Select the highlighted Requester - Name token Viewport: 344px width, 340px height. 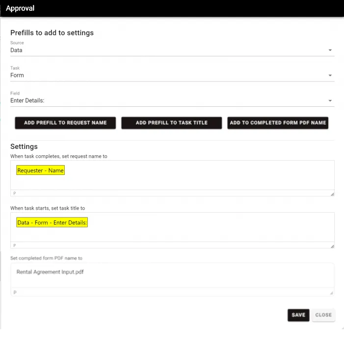point(41,170)
